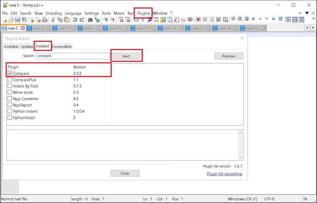Check the Indent By Fold checkbox
The image size is (317, 203).
point(10,86)
